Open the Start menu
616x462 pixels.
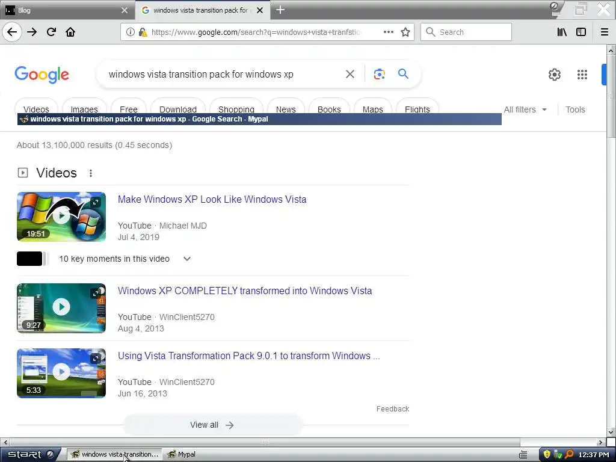[30, 454]
